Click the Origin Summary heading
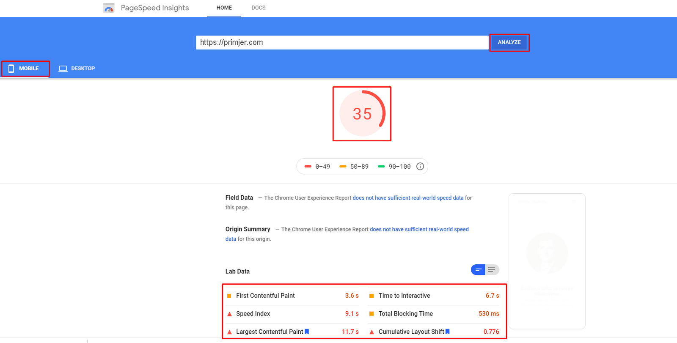Image resolution: width=677 pixels, height=343 pixels. [x=248, y=229]
